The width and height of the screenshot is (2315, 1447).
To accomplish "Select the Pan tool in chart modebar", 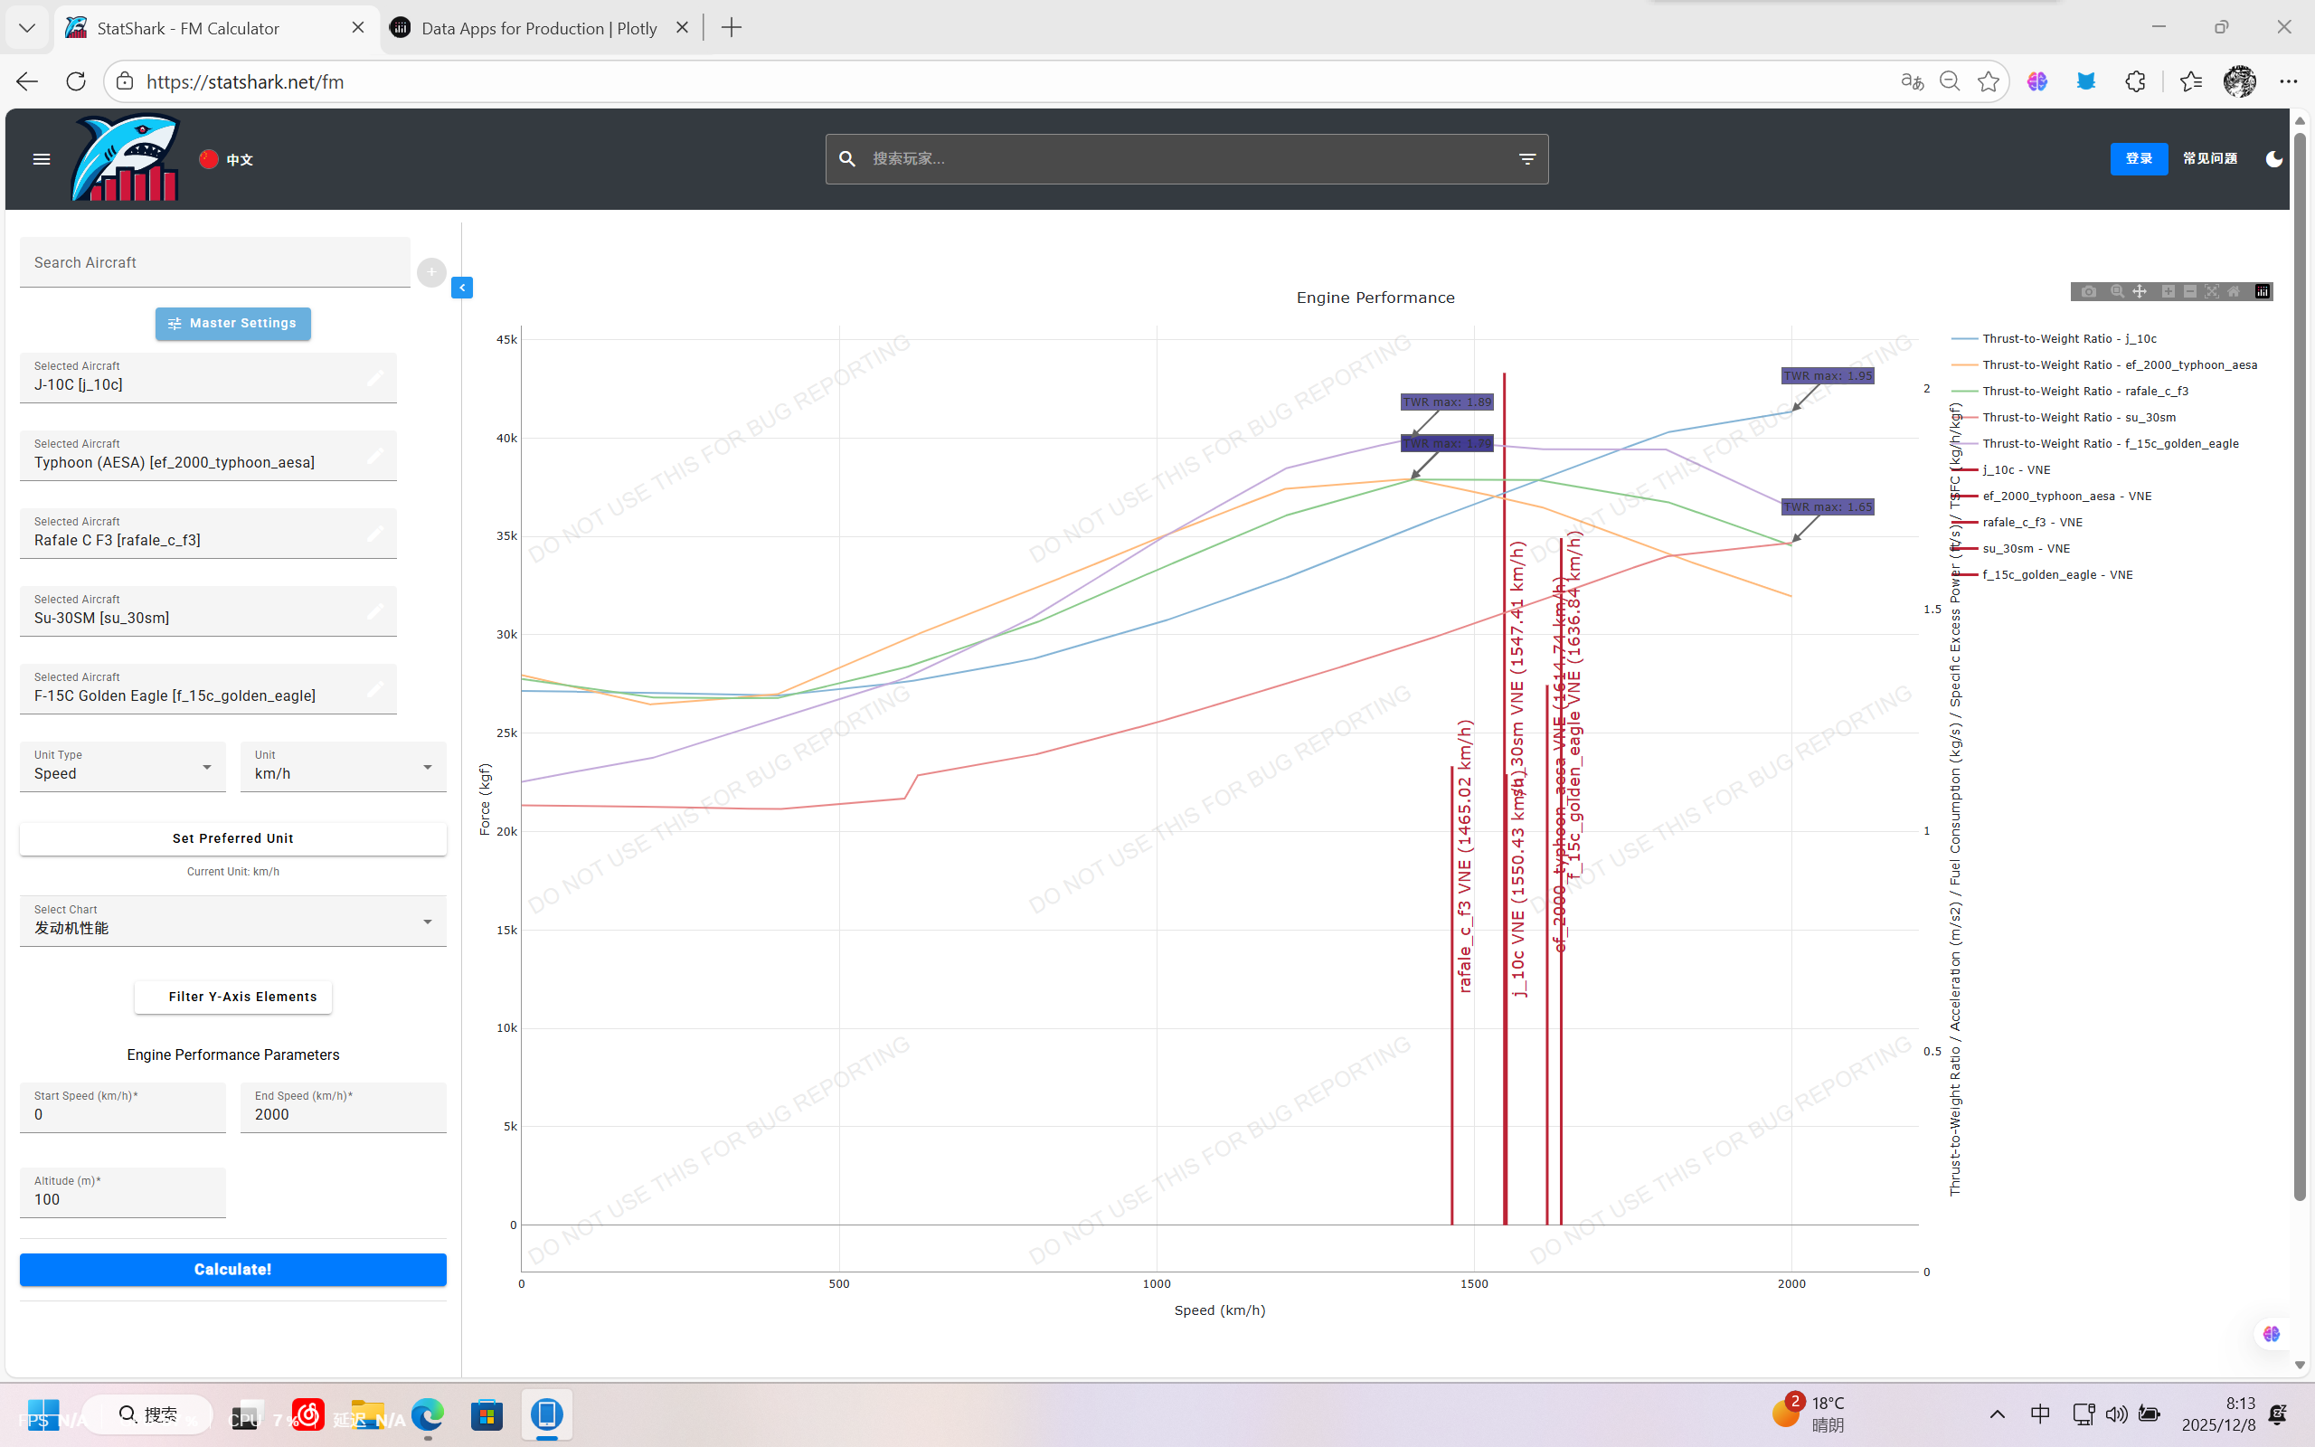I will [2140, 292].
